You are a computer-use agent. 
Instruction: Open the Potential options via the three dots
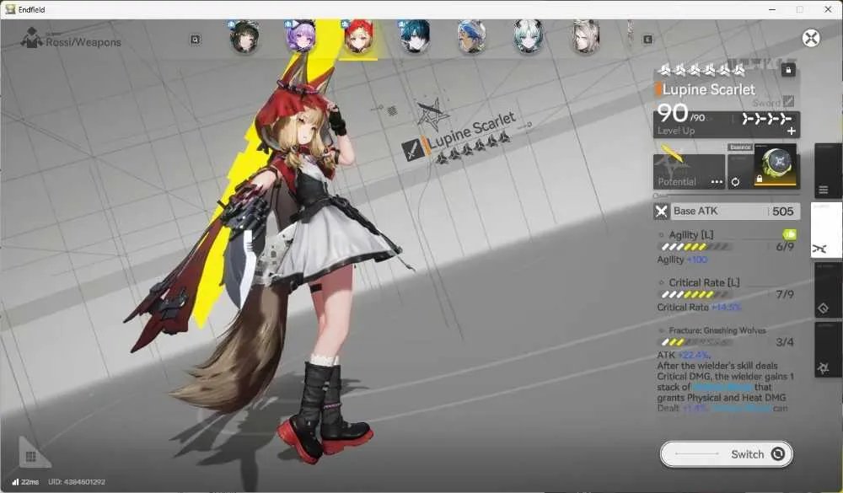(x=717, y=182)
